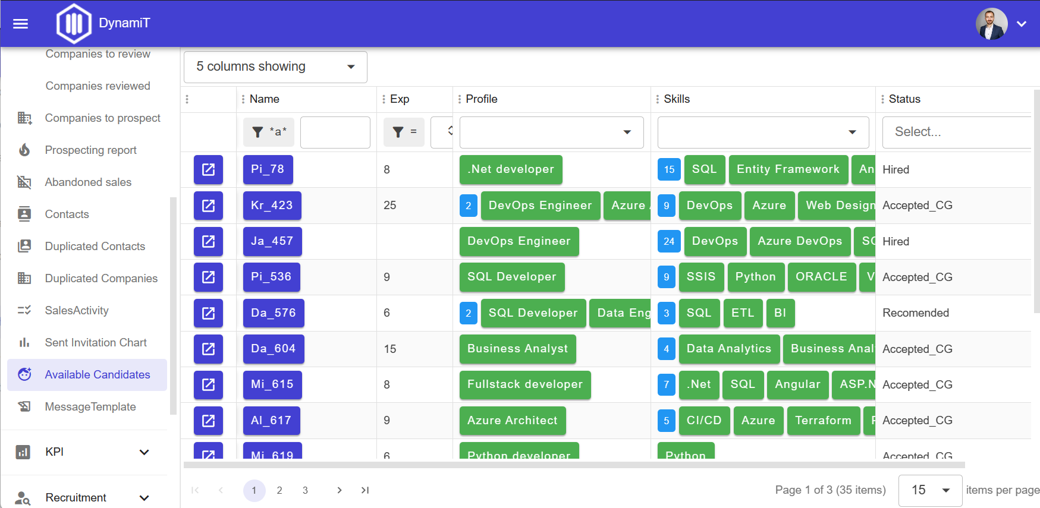The width and height of the screenshot is (1040, 508).
Task: Expand the columns showing dropdown
Action: coord(275,67)
